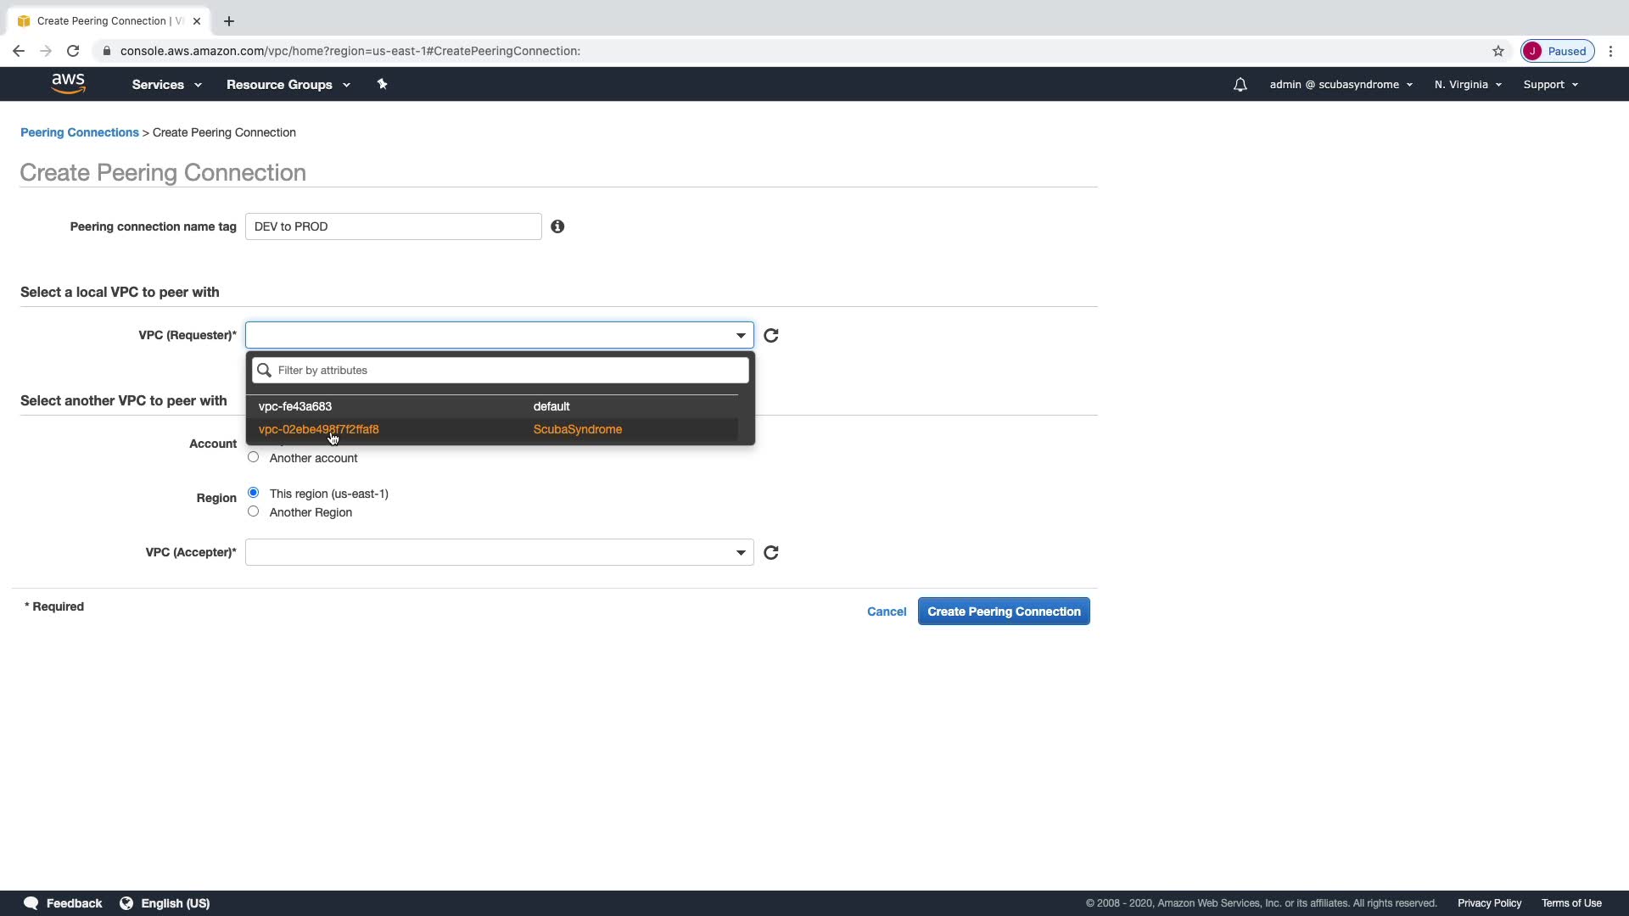Viewport: 1629px width, 916px height.
Task: Refresh the VPC Accepter list
Action: click(770, 553)
